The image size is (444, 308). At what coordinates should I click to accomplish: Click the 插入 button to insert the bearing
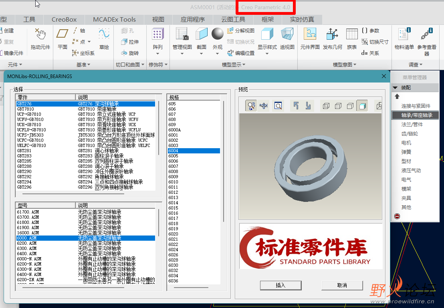[x=281, y=285]
